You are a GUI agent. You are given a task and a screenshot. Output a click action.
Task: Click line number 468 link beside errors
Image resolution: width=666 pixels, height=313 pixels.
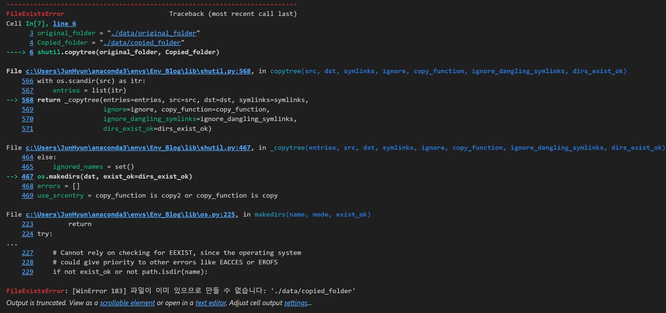(27, 186)
